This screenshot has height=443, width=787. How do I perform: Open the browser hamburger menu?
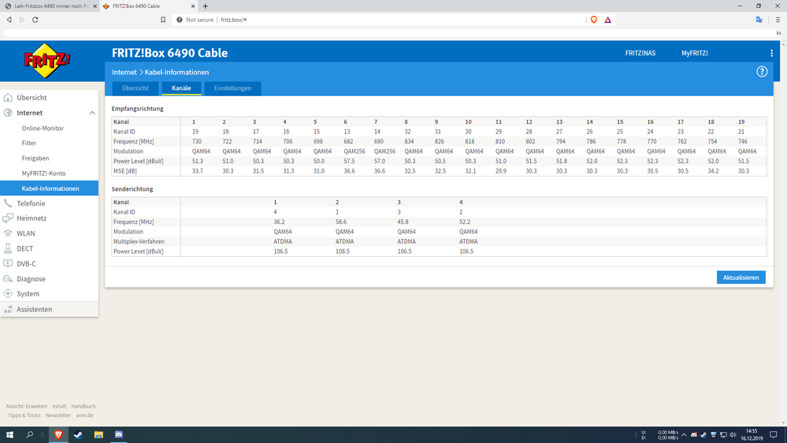point(778,20)
